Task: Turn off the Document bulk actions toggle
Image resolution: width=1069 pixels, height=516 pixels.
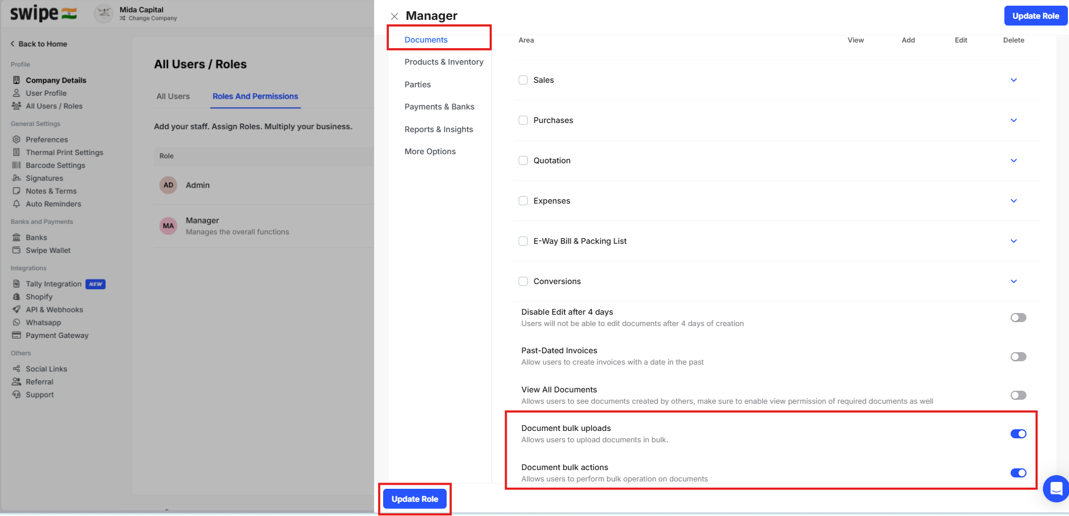Action: point(1018,473)
